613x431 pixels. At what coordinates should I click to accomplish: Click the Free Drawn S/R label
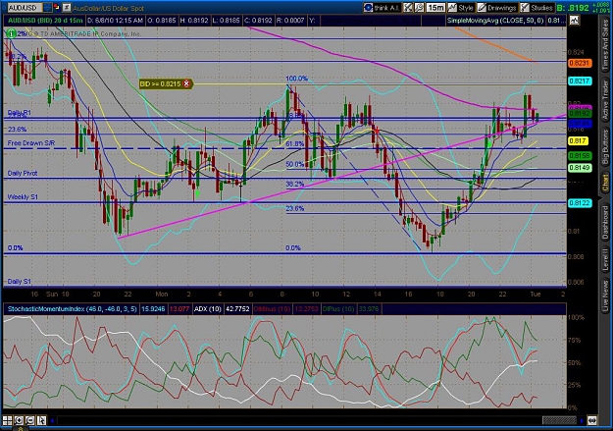coord(30,143)
